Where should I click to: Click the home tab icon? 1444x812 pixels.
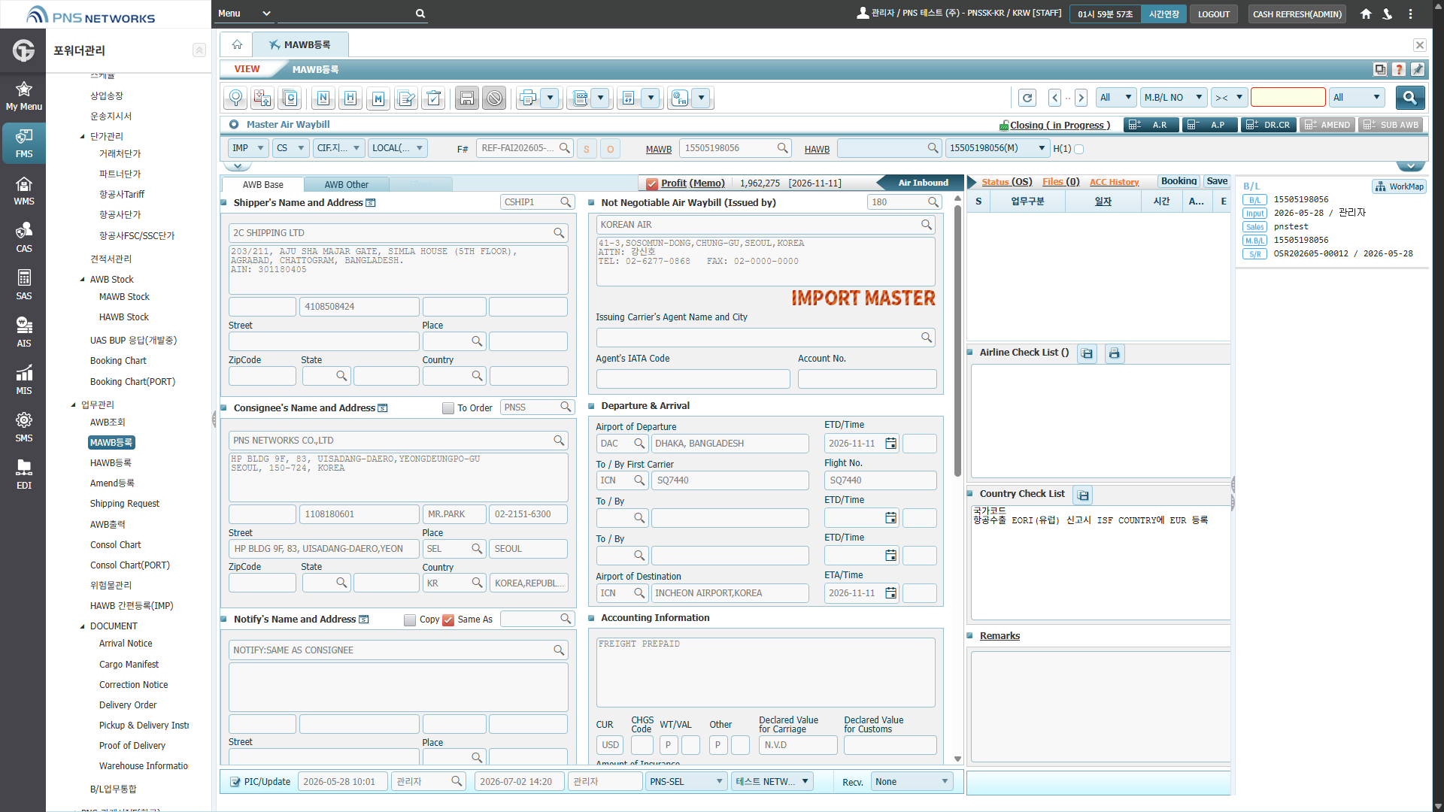coord(237,44)
